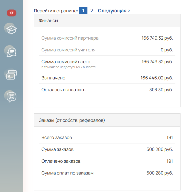
Task: Open the chat messages bubble icon
Action: coord(11,52)
